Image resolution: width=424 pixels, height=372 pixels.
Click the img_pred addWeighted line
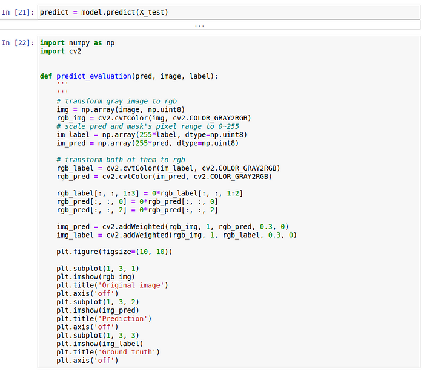[x=173, y=226]
